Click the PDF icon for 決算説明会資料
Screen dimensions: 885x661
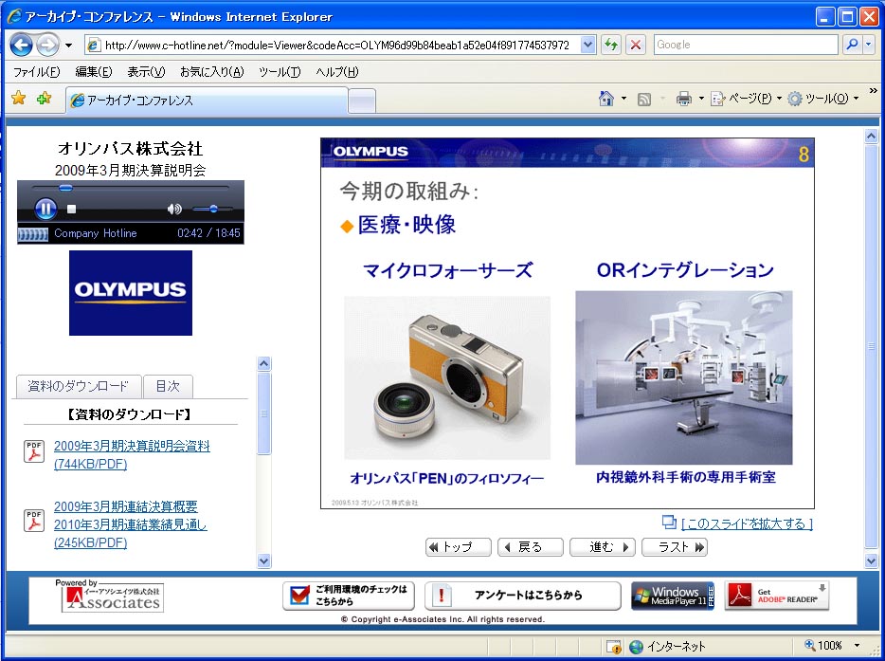pyautogui.click(x=34, y=451)
